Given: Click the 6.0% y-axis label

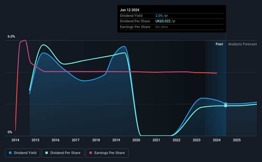Looking at the screenshot, I should point(11,36).
